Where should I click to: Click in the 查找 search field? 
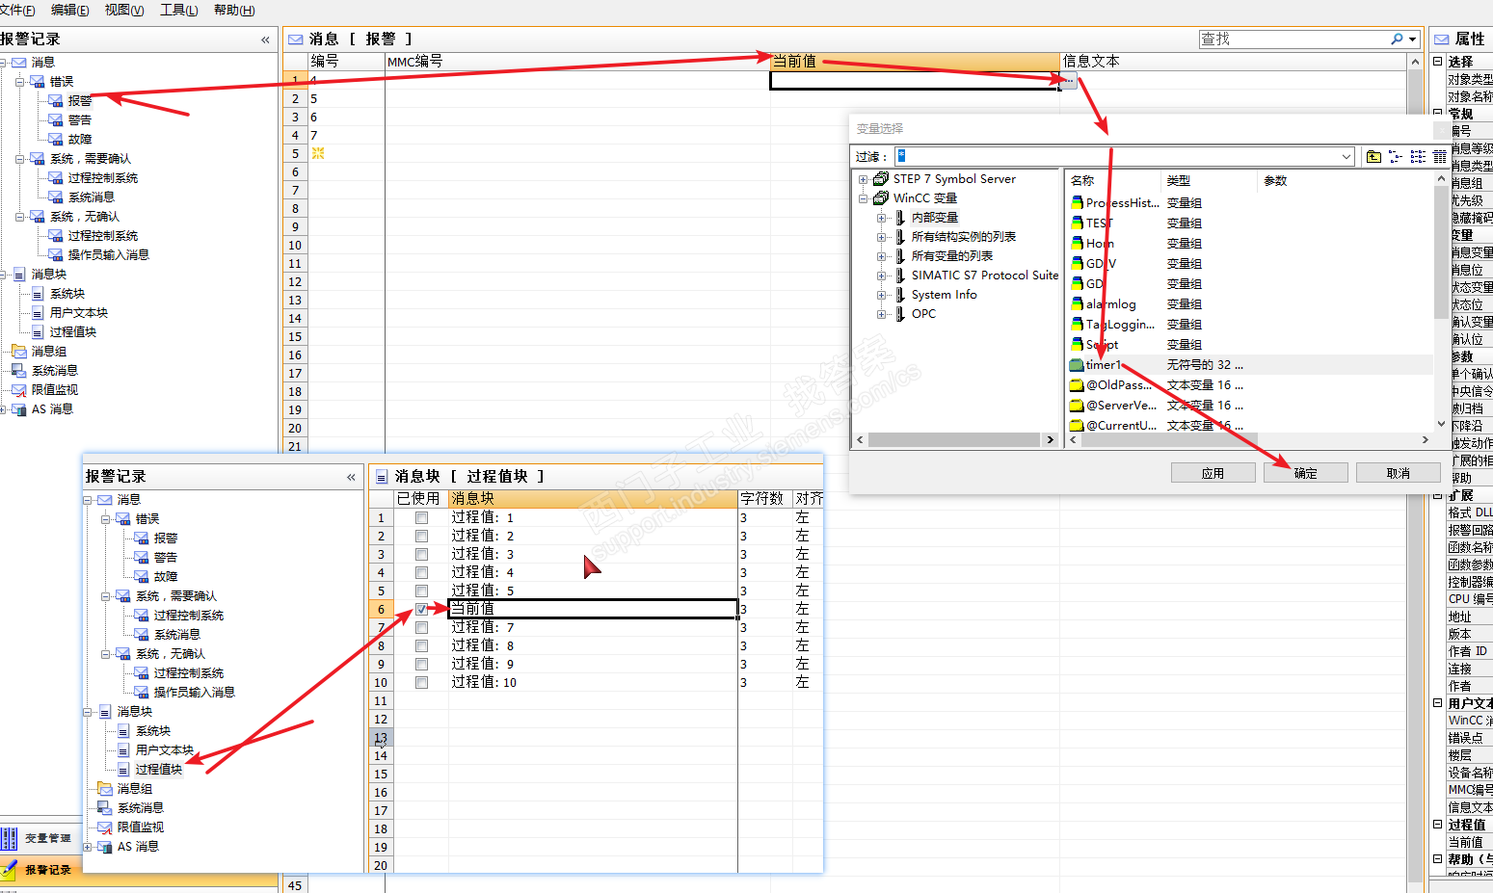click(1293, 39)
